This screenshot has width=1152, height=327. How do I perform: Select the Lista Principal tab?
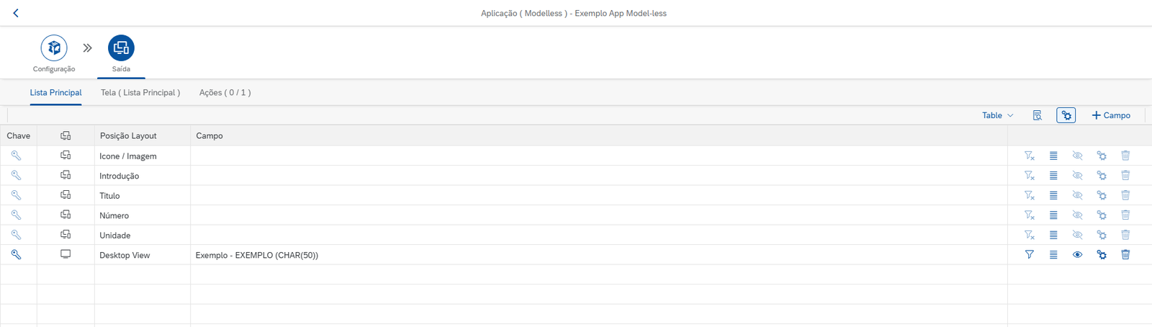pyautogui.click(x=55, y=92)
